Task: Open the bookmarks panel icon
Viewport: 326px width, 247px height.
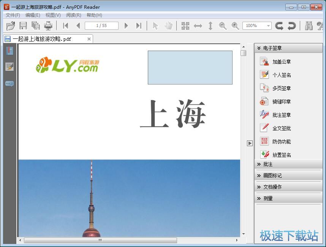Action: (x=9, y=51)
